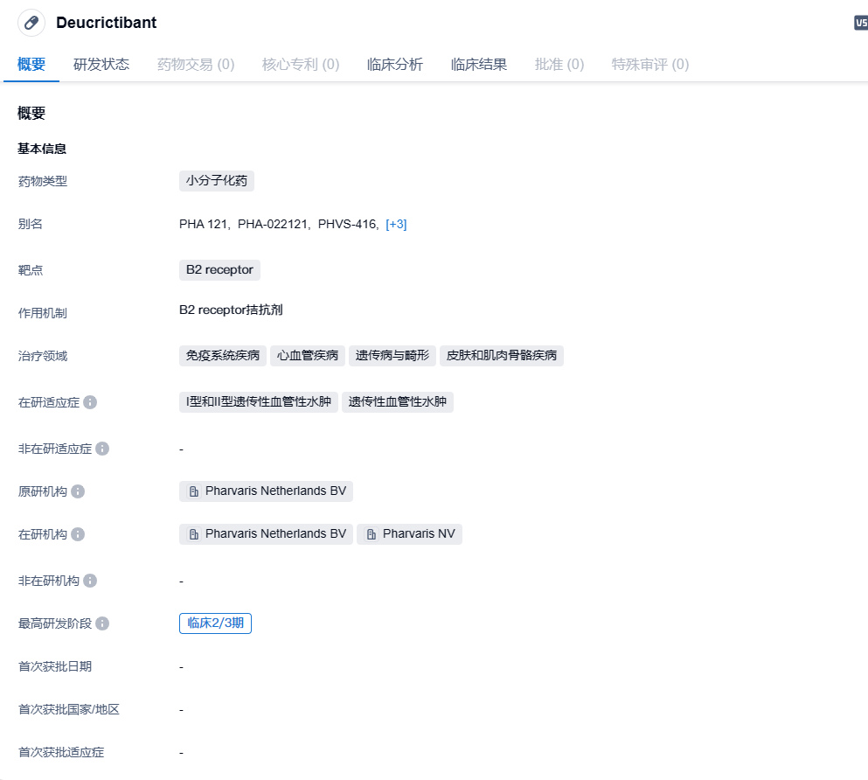Click building icon in Pharvaris NV tag
Image resolution: width=868 pixels, height=780 pixels.
(x=372, y=534)
